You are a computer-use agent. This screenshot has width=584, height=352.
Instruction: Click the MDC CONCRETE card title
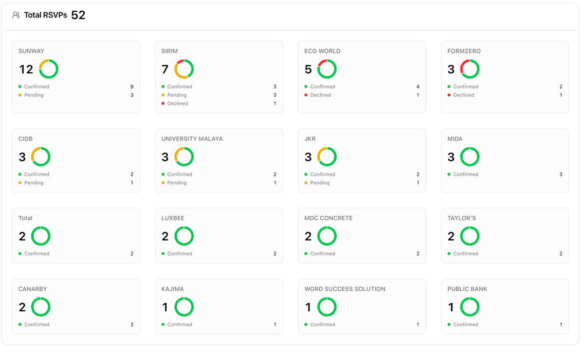click(x=328, y=218)
